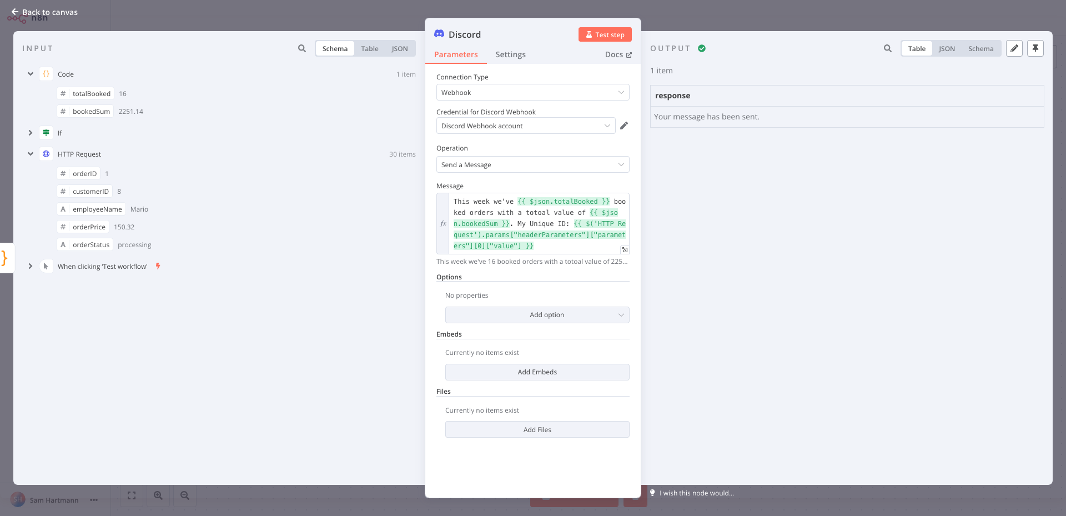Select the employeeName field pill
1066x516 pixels.
point(91,209)
